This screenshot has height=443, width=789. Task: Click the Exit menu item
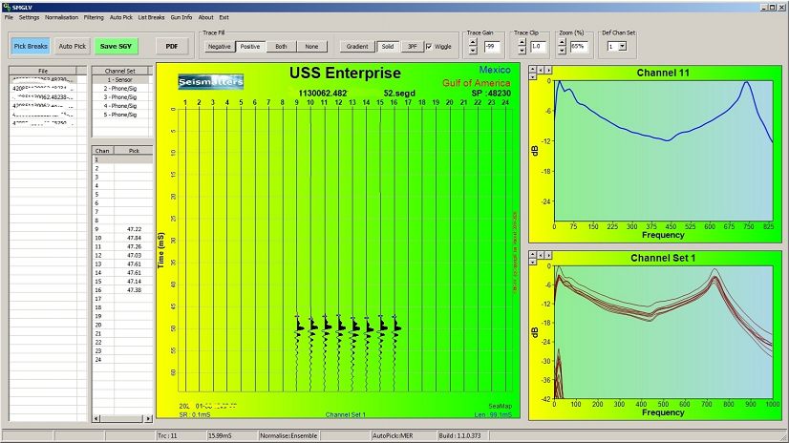[x=224, y=17]
